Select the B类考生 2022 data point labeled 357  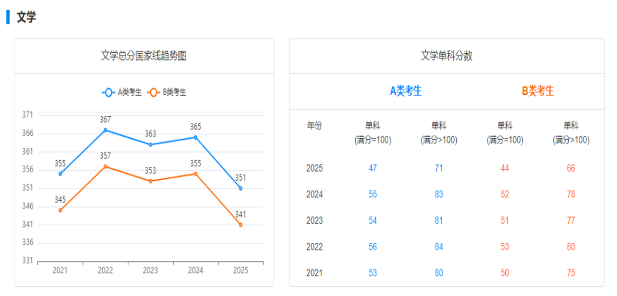(105, 167)
